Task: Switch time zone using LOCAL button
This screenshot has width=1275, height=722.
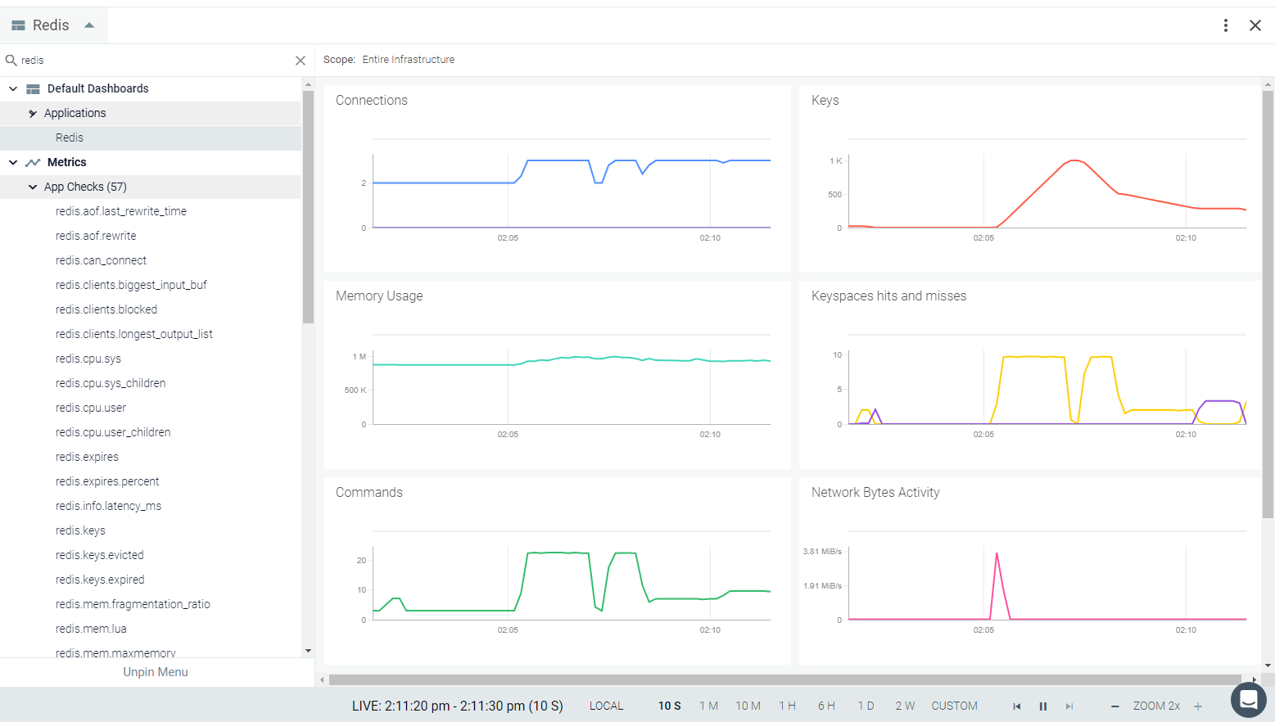Action: 606,706
